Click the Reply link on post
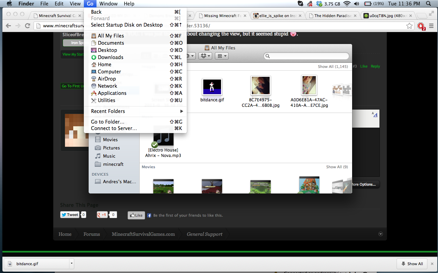The image size is (438, 273). point(375,66)
